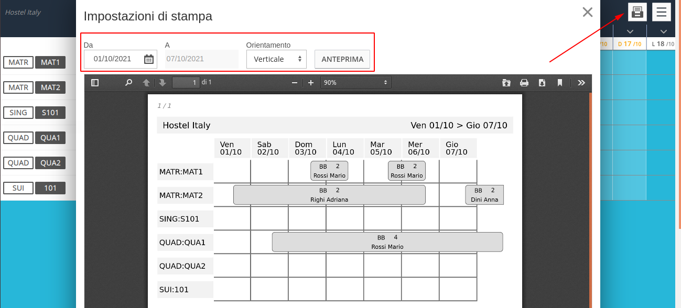Click the PDF search magnifier icon
The height and width of the screenshot is (308, 681).
point(128,83)
